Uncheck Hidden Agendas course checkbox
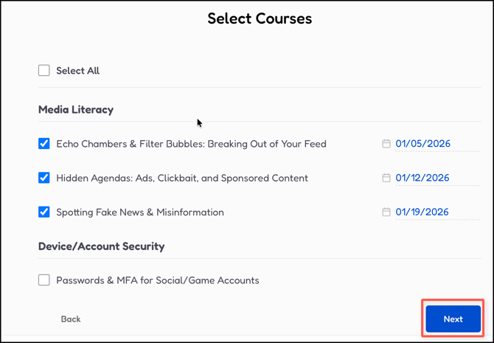Image resolution: width=494 pixels, height=343 pixels. [44, 178]
